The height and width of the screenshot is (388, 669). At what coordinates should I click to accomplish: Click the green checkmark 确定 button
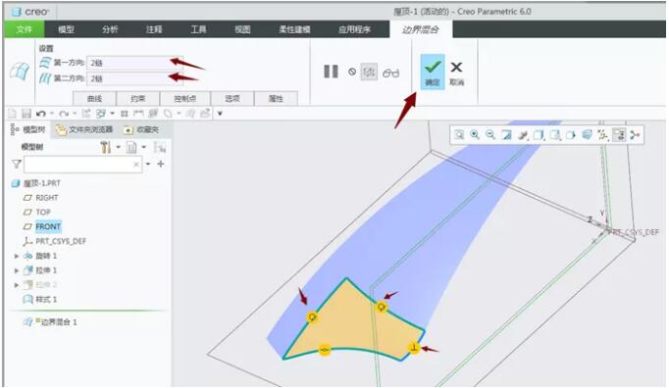click(433, 72)
